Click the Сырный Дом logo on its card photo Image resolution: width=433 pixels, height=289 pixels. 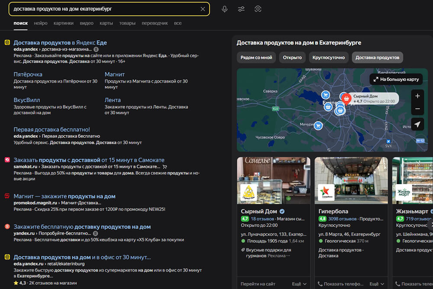coord(249,192)
